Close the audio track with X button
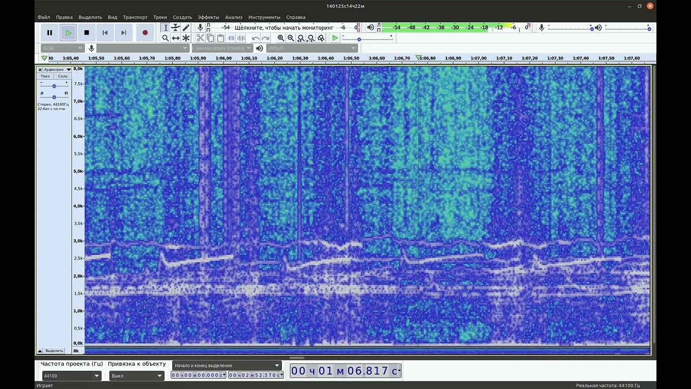 [40, 70]
